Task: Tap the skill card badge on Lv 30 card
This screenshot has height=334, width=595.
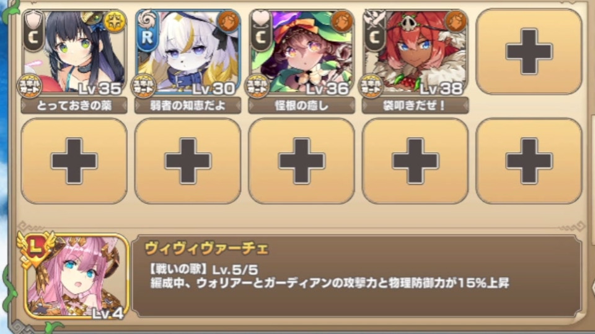Action: pos(143,87)
